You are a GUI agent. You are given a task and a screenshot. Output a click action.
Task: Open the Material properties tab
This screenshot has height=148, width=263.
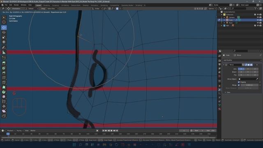[x=219, y=109]
